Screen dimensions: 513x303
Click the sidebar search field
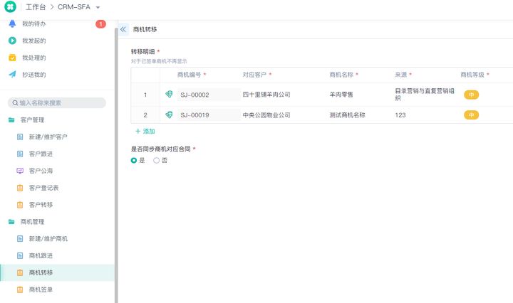[57, 103]
